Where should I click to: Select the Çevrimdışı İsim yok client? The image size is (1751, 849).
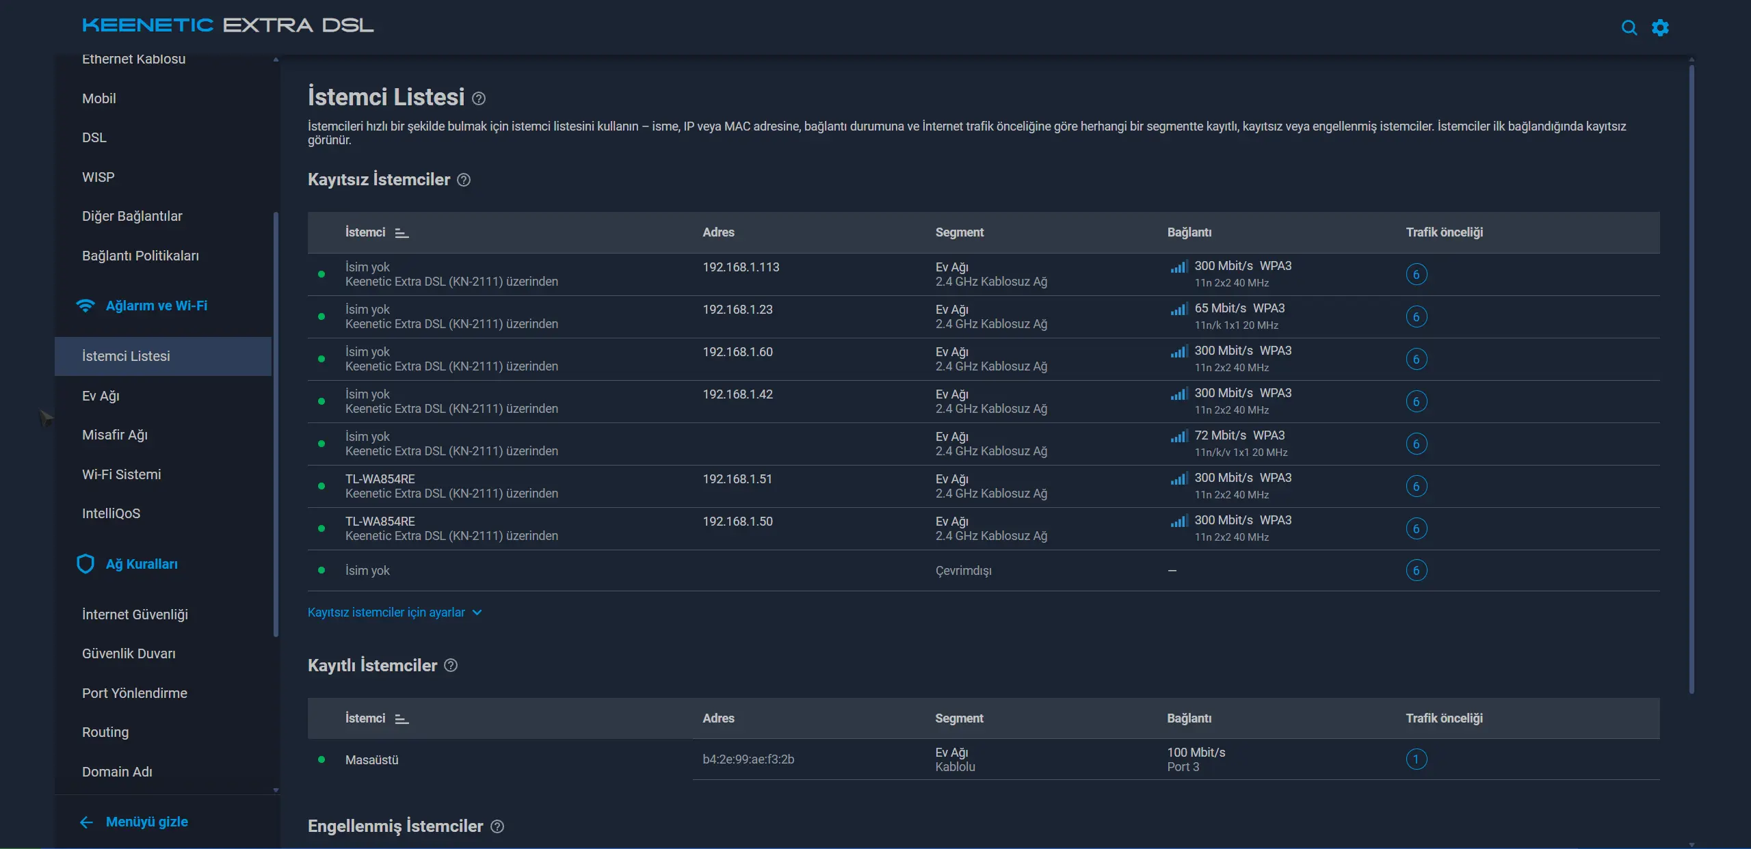pos(984,571)
